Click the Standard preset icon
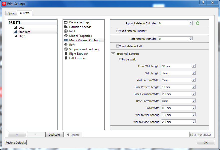This screenshot has height=150, width=220. (16, 32)
